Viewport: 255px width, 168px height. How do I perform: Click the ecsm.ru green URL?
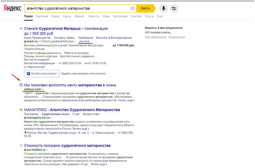point(32,41)
